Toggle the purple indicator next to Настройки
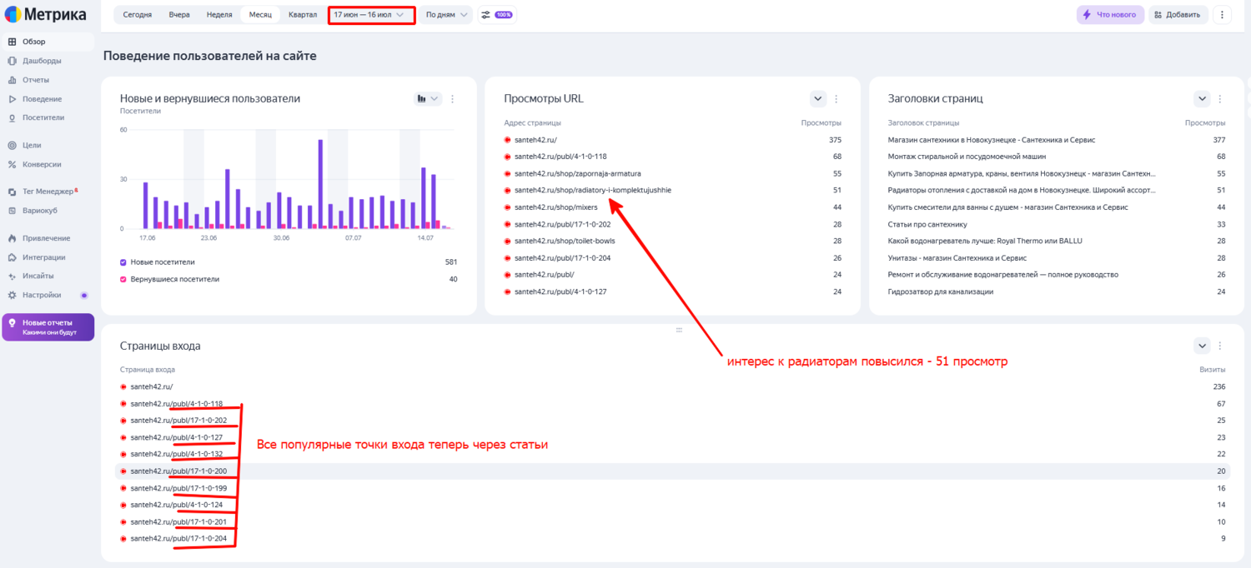The width and height of the screenshot is (1251, 568). click(83, 295)
